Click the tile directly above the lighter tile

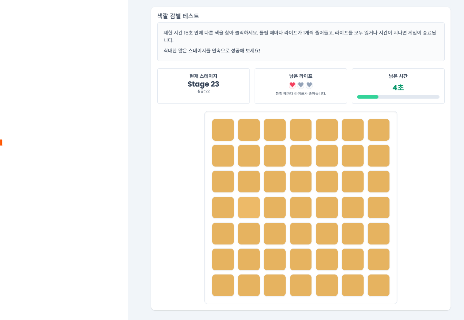[249, 182]
